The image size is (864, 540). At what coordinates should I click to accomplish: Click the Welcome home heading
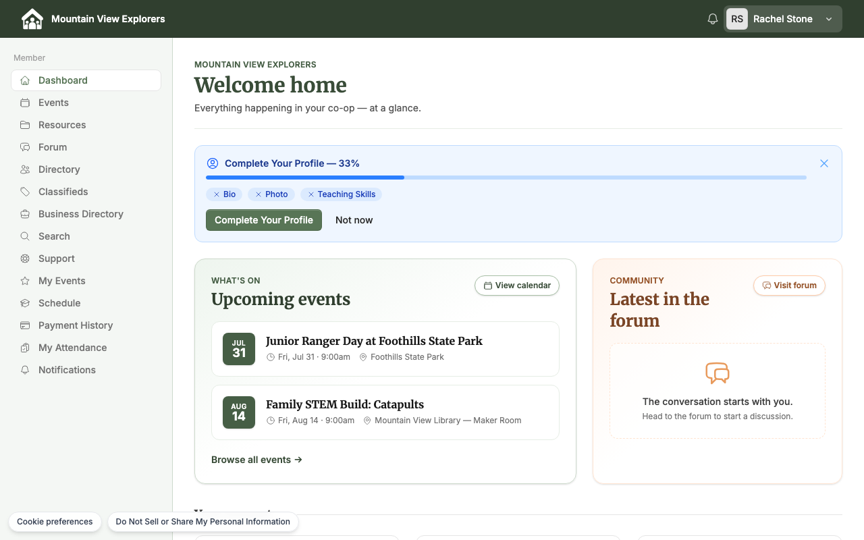click(x=271, y=85)
